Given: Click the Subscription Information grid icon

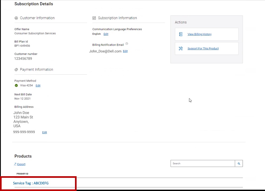Looking at the screenshot, I should point(94,18).
